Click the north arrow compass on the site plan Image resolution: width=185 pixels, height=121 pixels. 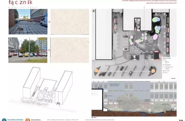94,11
